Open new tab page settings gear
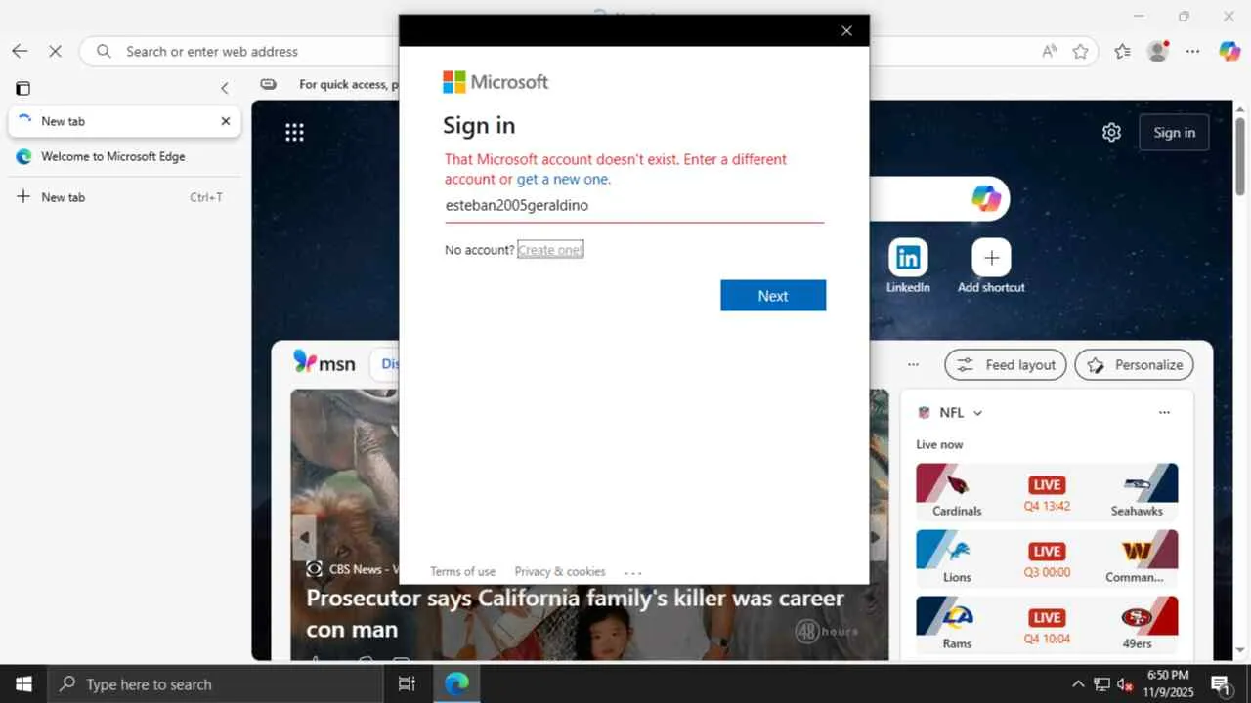 tap(1111, 132)
